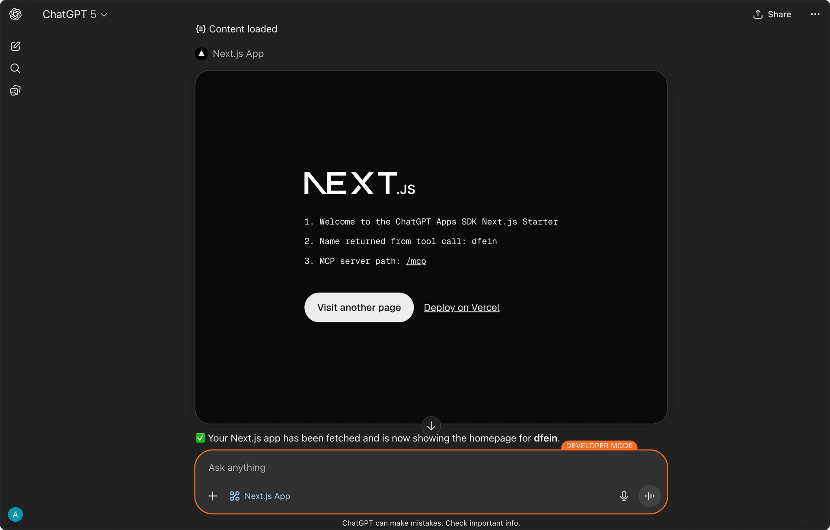This screenshot has width=830, height=530.
Task: Open the three-dot more options menu
Action: (x=815, y=14)
